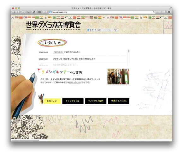Click the like count 424
This screenshot has height=153, width=183.
pos(115,30)
